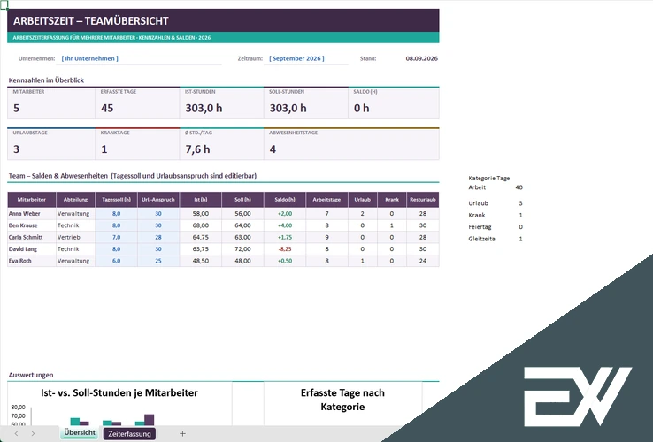
Task: Add a new sheet with the plus button
Action: click(182, 434)
